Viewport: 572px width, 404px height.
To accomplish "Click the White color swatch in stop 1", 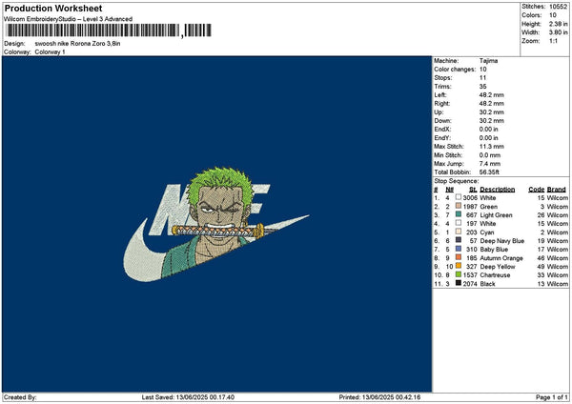I will [459, 197].
